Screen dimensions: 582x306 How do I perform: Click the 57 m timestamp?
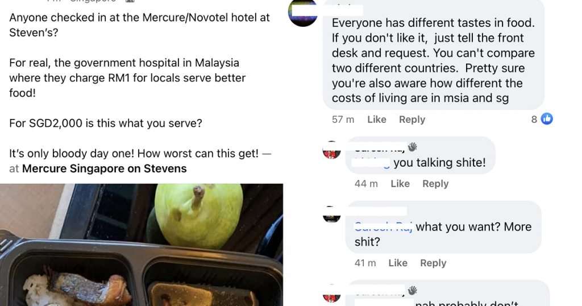click(x=343, y=119)
